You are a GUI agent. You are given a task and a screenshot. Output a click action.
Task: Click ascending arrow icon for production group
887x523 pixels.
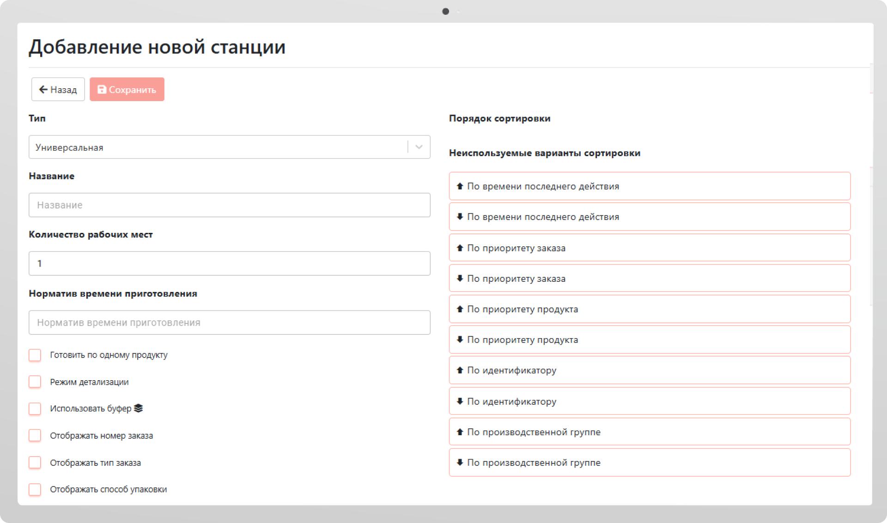pos(460,432)
